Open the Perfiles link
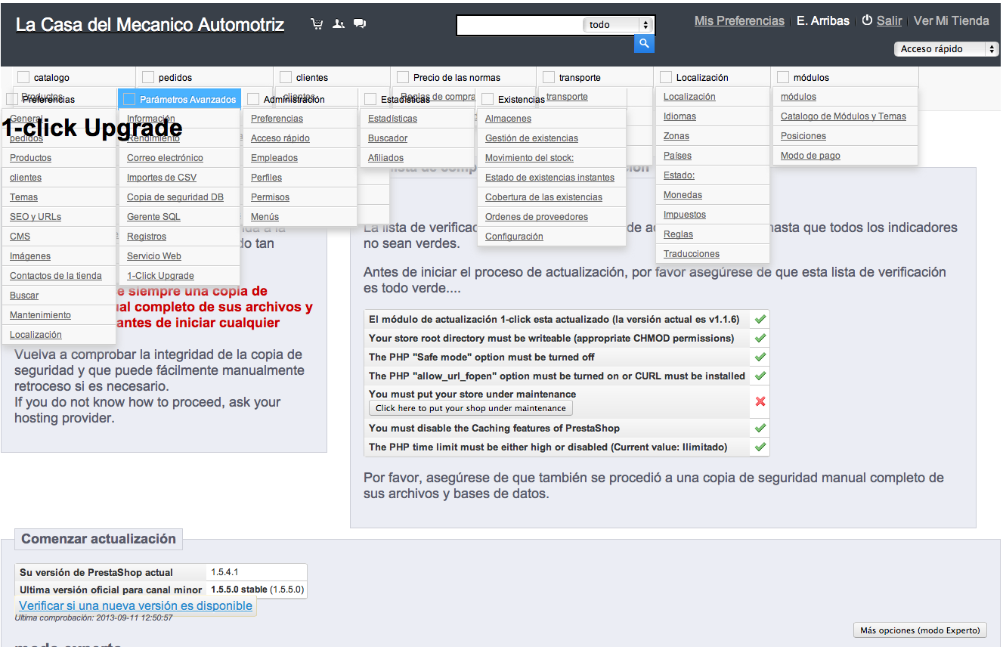 pos(266,178)
